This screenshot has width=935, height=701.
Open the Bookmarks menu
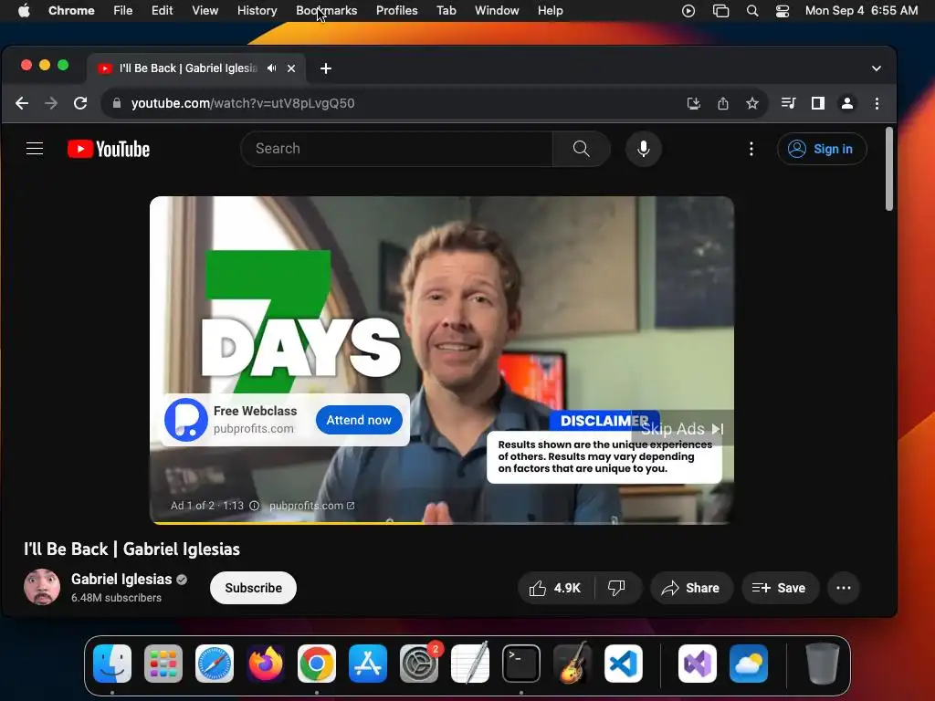(x=327, y=11)
